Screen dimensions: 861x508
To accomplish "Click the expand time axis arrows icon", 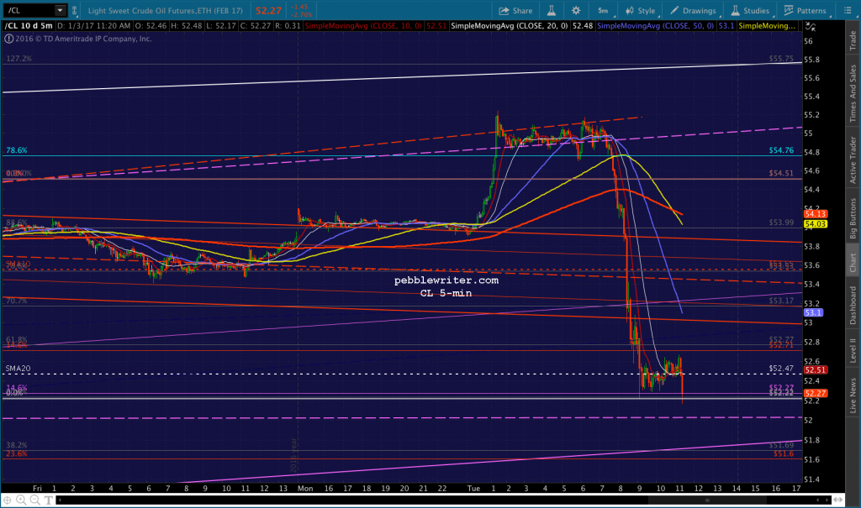I will [x=838, y=500].
